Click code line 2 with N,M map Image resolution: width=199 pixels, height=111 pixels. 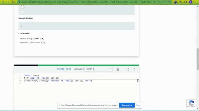coord(42,78)
